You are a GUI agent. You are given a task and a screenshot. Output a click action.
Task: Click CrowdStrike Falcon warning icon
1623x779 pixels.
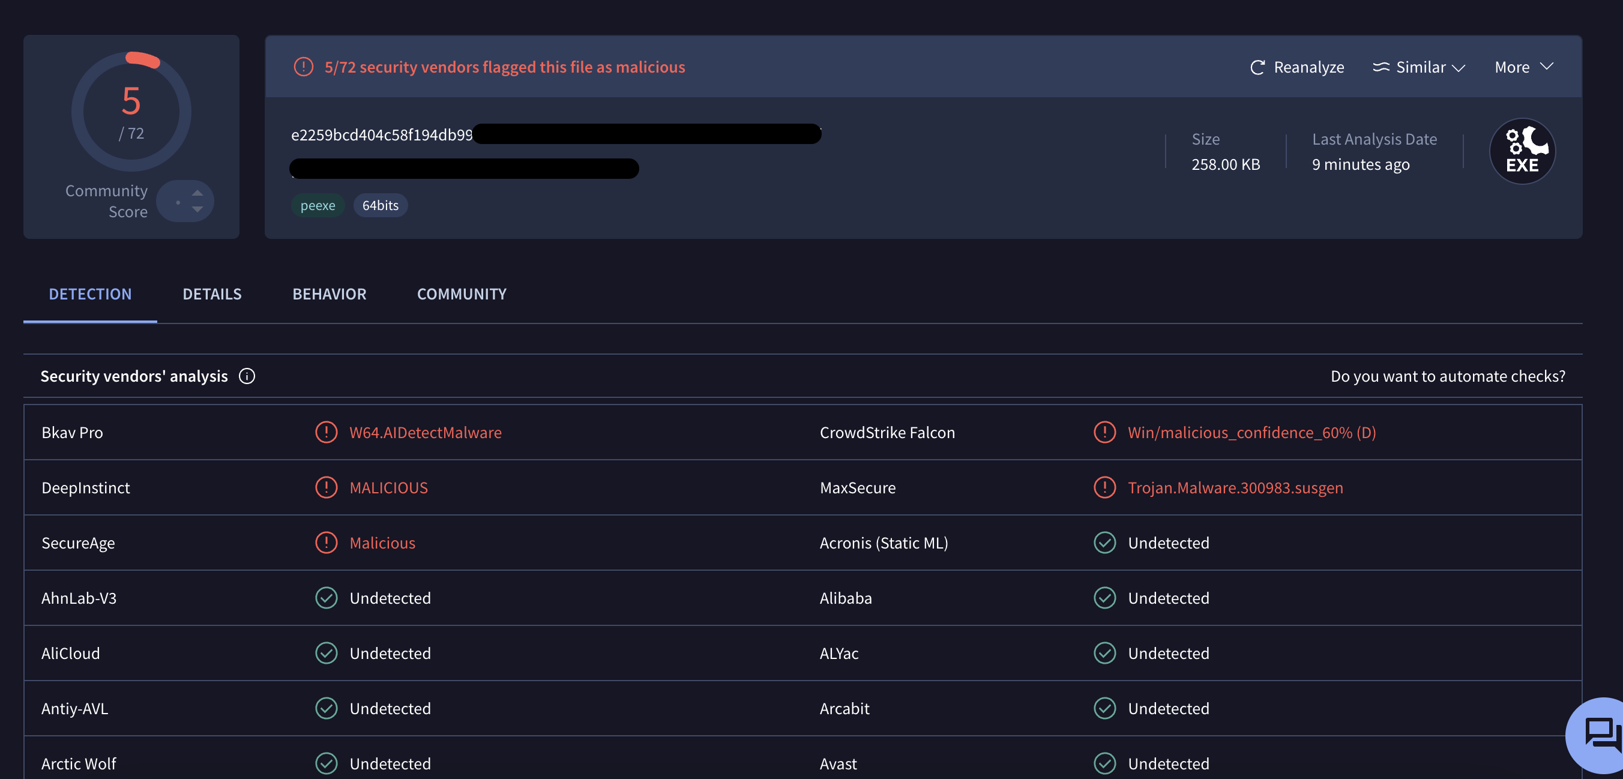coord(1104,432)
